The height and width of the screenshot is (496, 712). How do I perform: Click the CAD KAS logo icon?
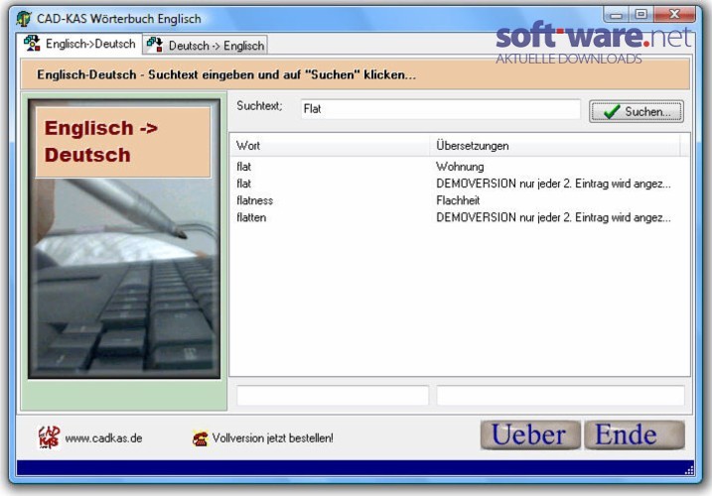49,437
